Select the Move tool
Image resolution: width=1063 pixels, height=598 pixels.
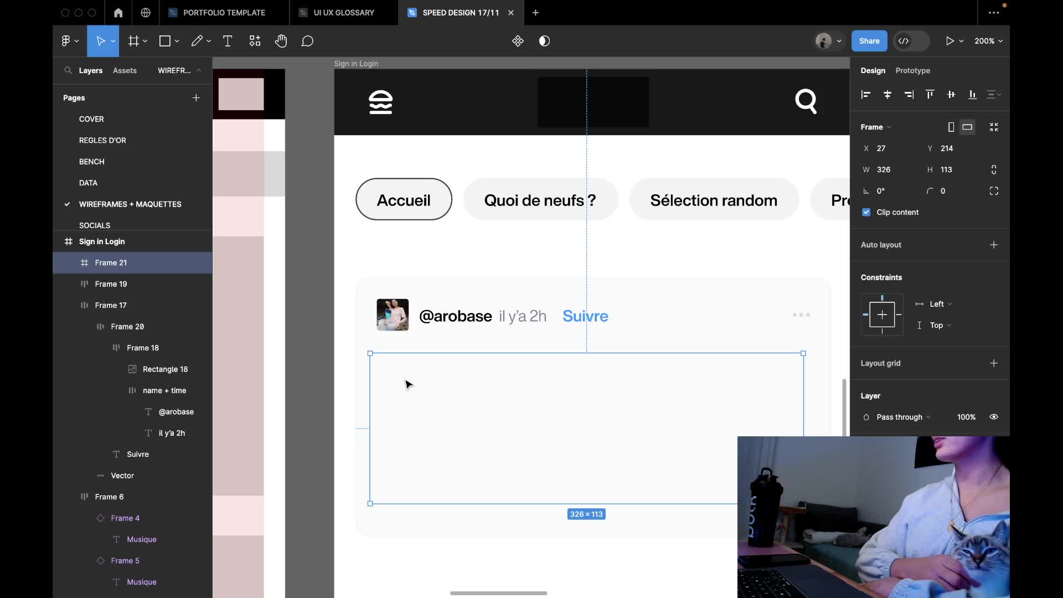coord(100,41)
